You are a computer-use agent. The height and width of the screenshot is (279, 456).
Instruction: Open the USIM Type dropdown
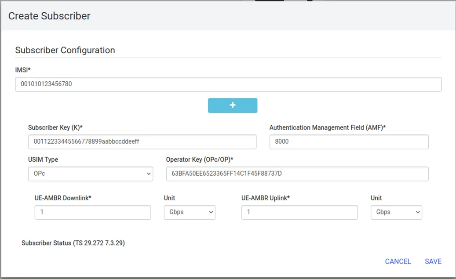(91, 174)
